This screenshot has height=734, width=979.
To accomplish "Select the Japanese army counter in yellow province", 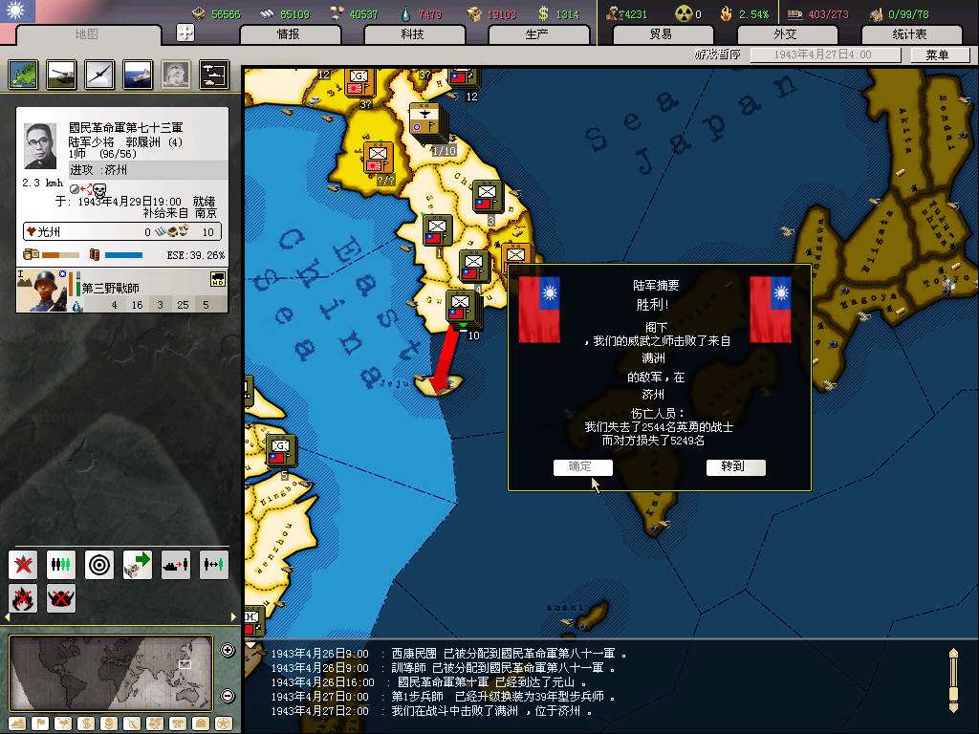I will click(x=378, y=158).
